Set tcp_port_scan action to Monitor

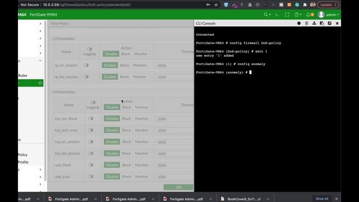click(x=141, y=130)
